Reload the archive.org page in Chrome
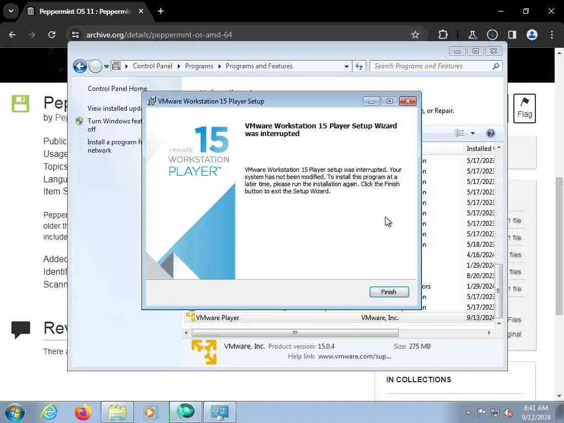564x423 pixels. point(52,35)
